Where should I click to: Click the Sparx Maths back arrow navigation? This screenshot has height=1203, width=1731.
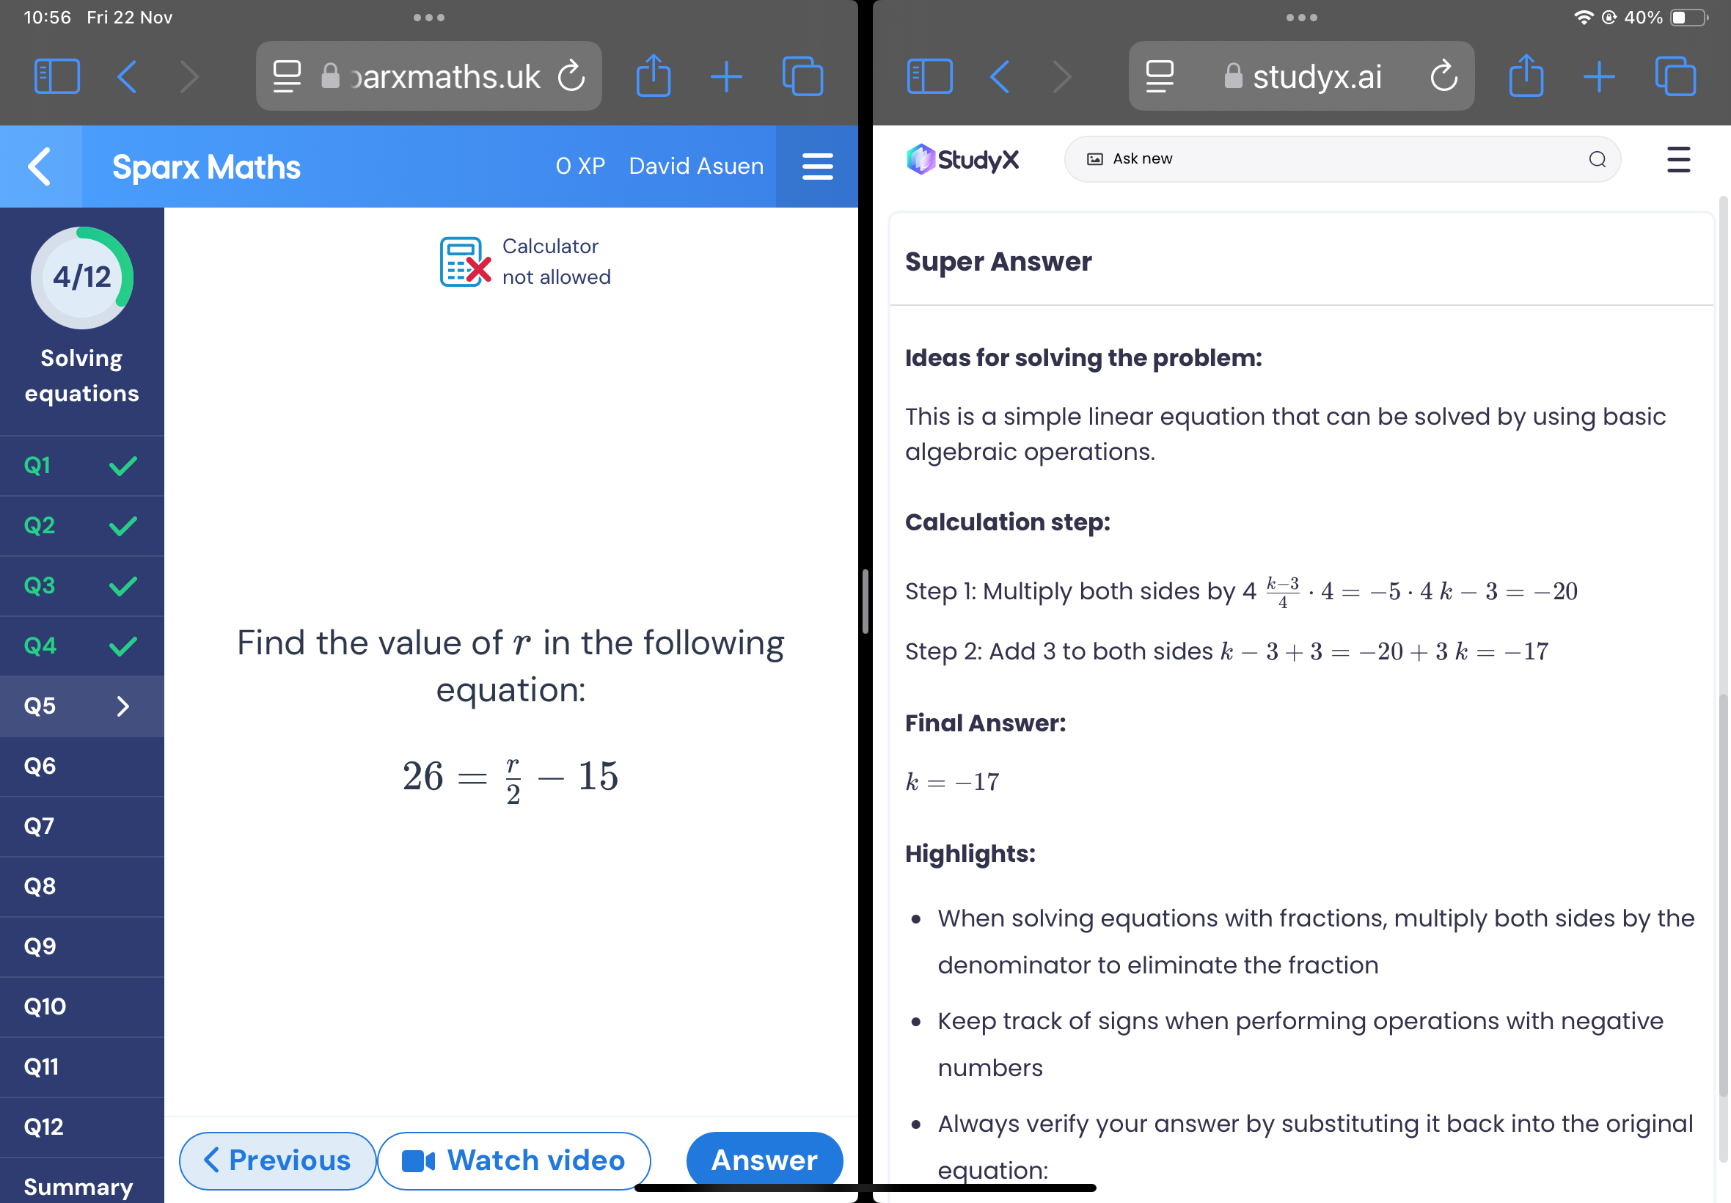tap(41, 167)
